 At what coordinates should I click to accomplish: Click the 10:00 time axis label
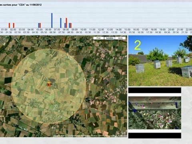(x=83, y=30)
